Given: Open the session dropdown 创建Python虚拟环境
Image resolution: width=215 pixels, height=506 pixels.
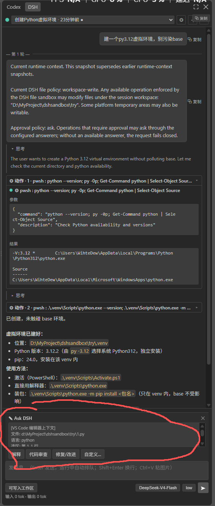Looking at the screenshot, I should point(93,19).
